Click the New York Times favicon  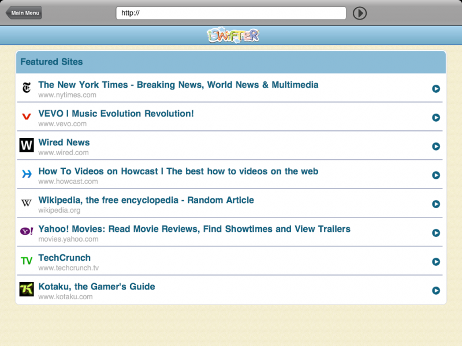(27, 88)
